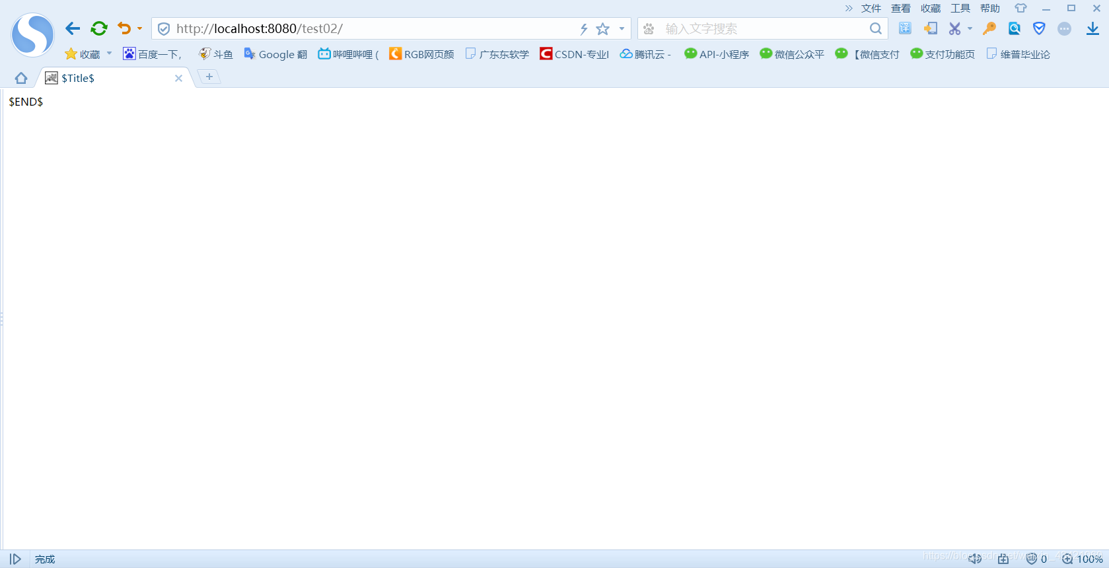Screen dimensions: 1109x568
Task: Click the 完成 status text
Action: click(45, 559)
